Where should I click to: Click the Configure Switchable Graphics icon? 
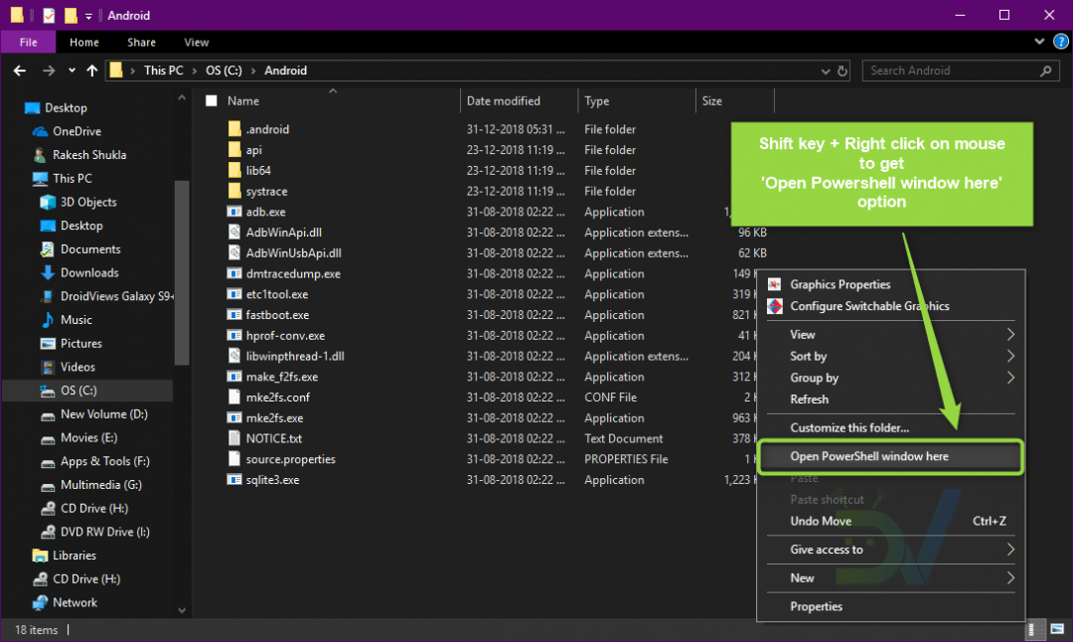775,306
